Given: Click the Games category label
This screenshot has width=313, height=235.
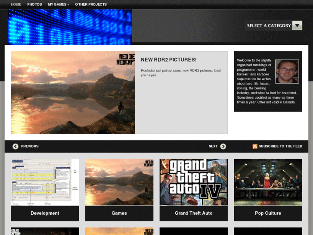Looking at the screenshot, I should coord(119,213).
